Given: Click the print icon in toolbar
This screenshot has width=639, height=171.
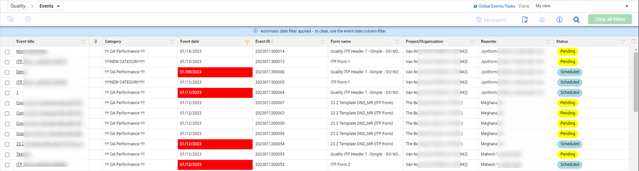Looking at the screenshot, I should (x=542, y=19).
